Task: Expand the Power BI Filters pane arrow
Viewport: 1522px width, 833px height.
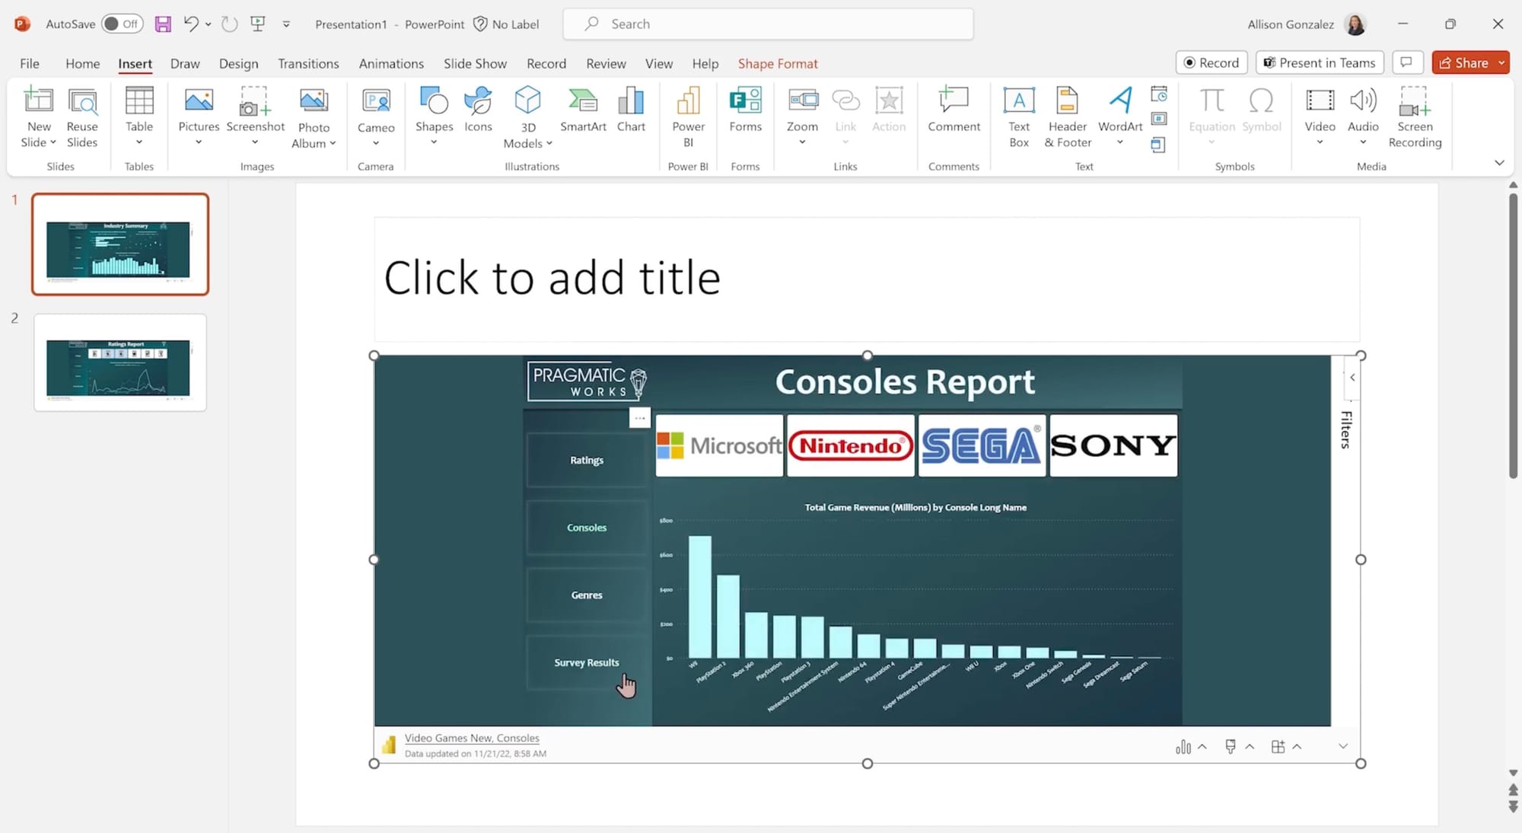Action: coord(1352,378)
